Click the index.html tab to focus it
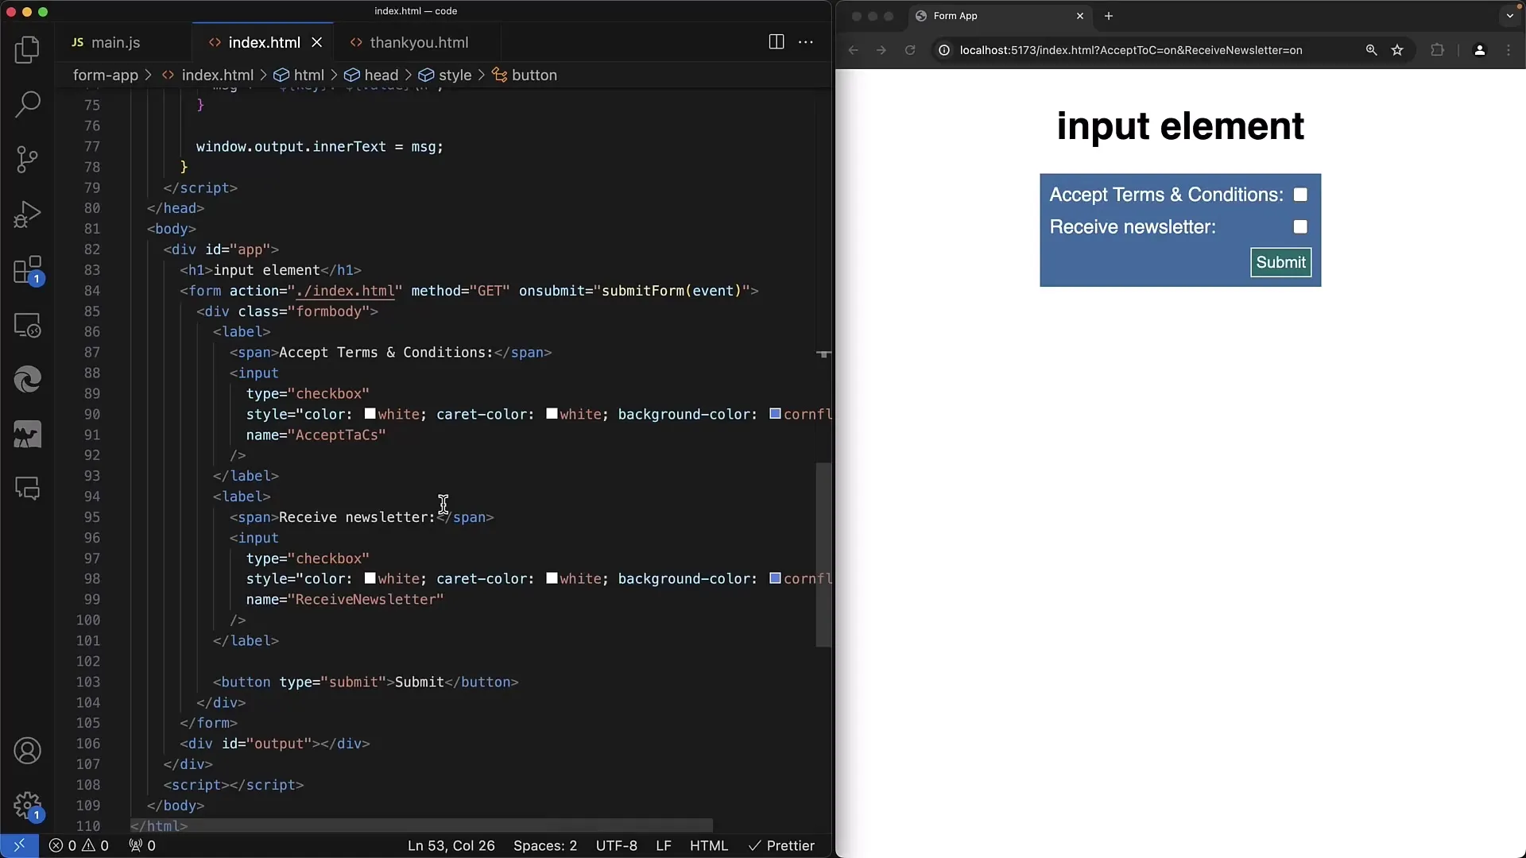 point(264,42)
